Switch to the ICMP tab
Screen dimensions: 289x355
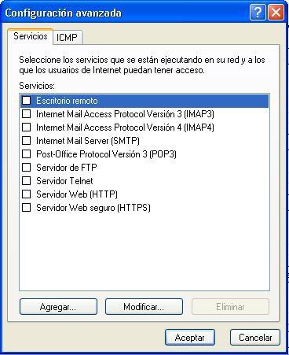68,38
